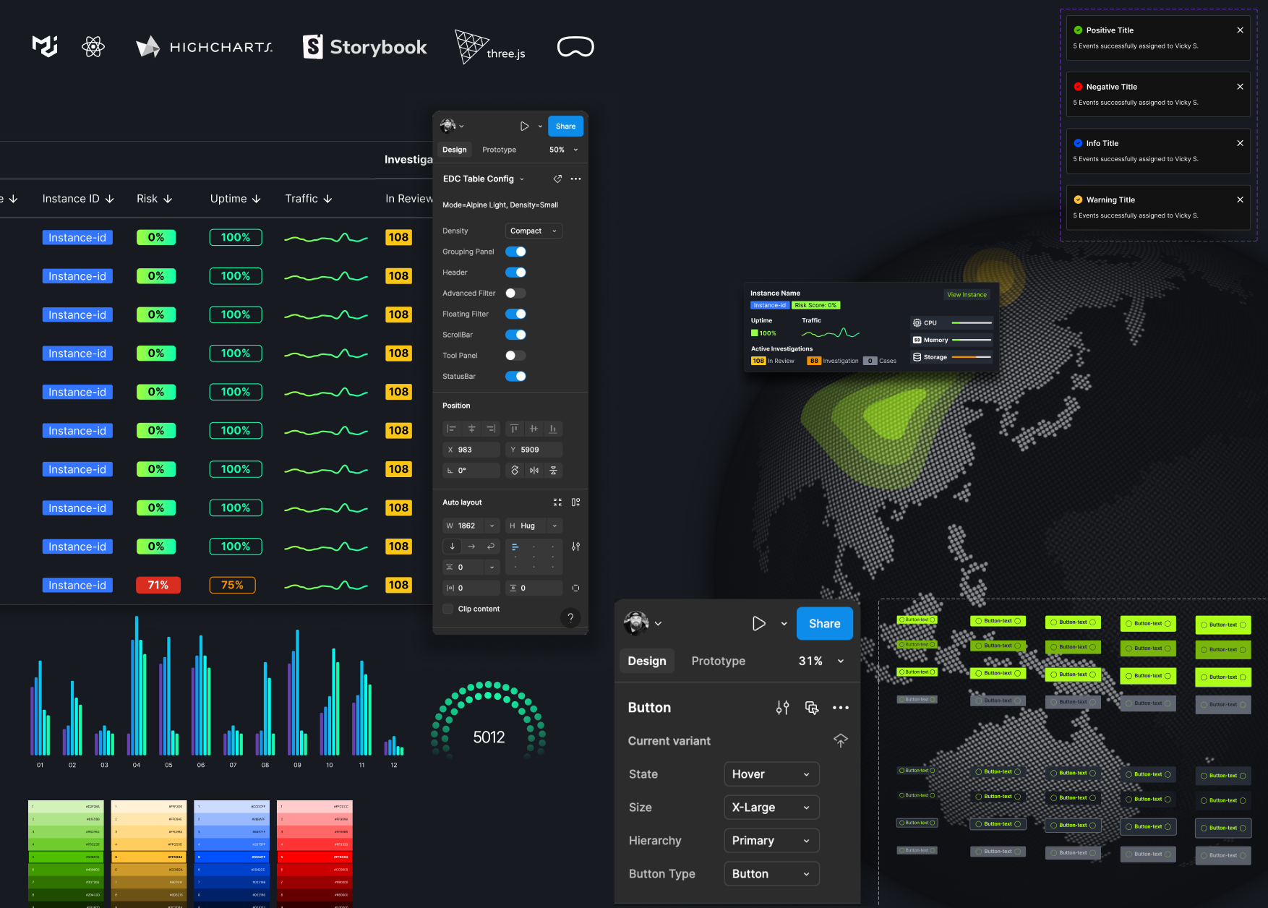The image size is (1268, 908).
Task: Open the Size dropdown showing X-Large
Action: [771, 808]
